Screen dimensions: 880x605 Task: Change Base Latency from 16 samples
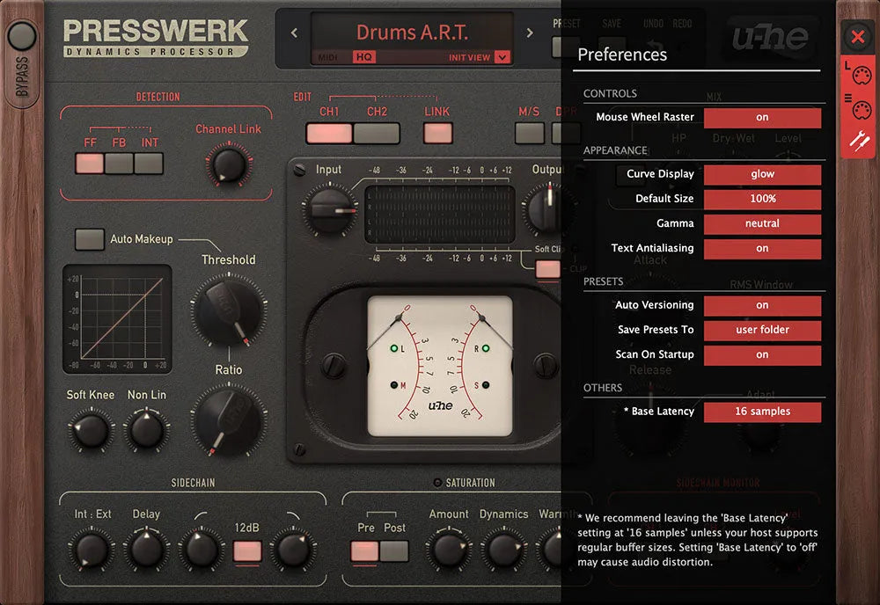(762, 411)
